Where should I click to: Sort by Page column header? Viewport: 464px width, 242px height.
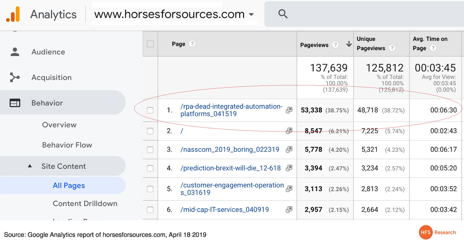tap(179, 44)
